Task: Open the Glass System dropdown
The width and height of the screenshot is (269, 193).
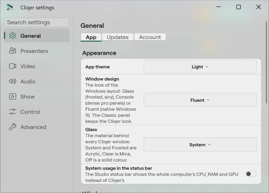Action: 200,145
